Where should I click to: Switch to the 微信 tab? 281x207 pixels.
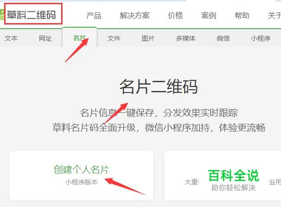(x=223, y=38)
